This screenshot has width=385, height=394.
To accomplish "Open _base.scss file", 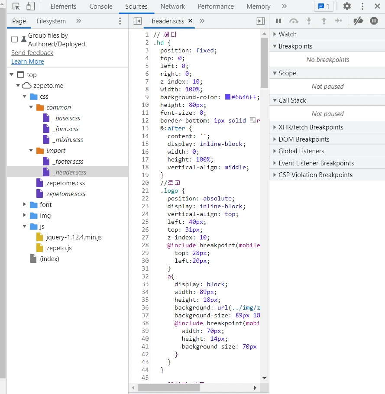I will [66, 118].
